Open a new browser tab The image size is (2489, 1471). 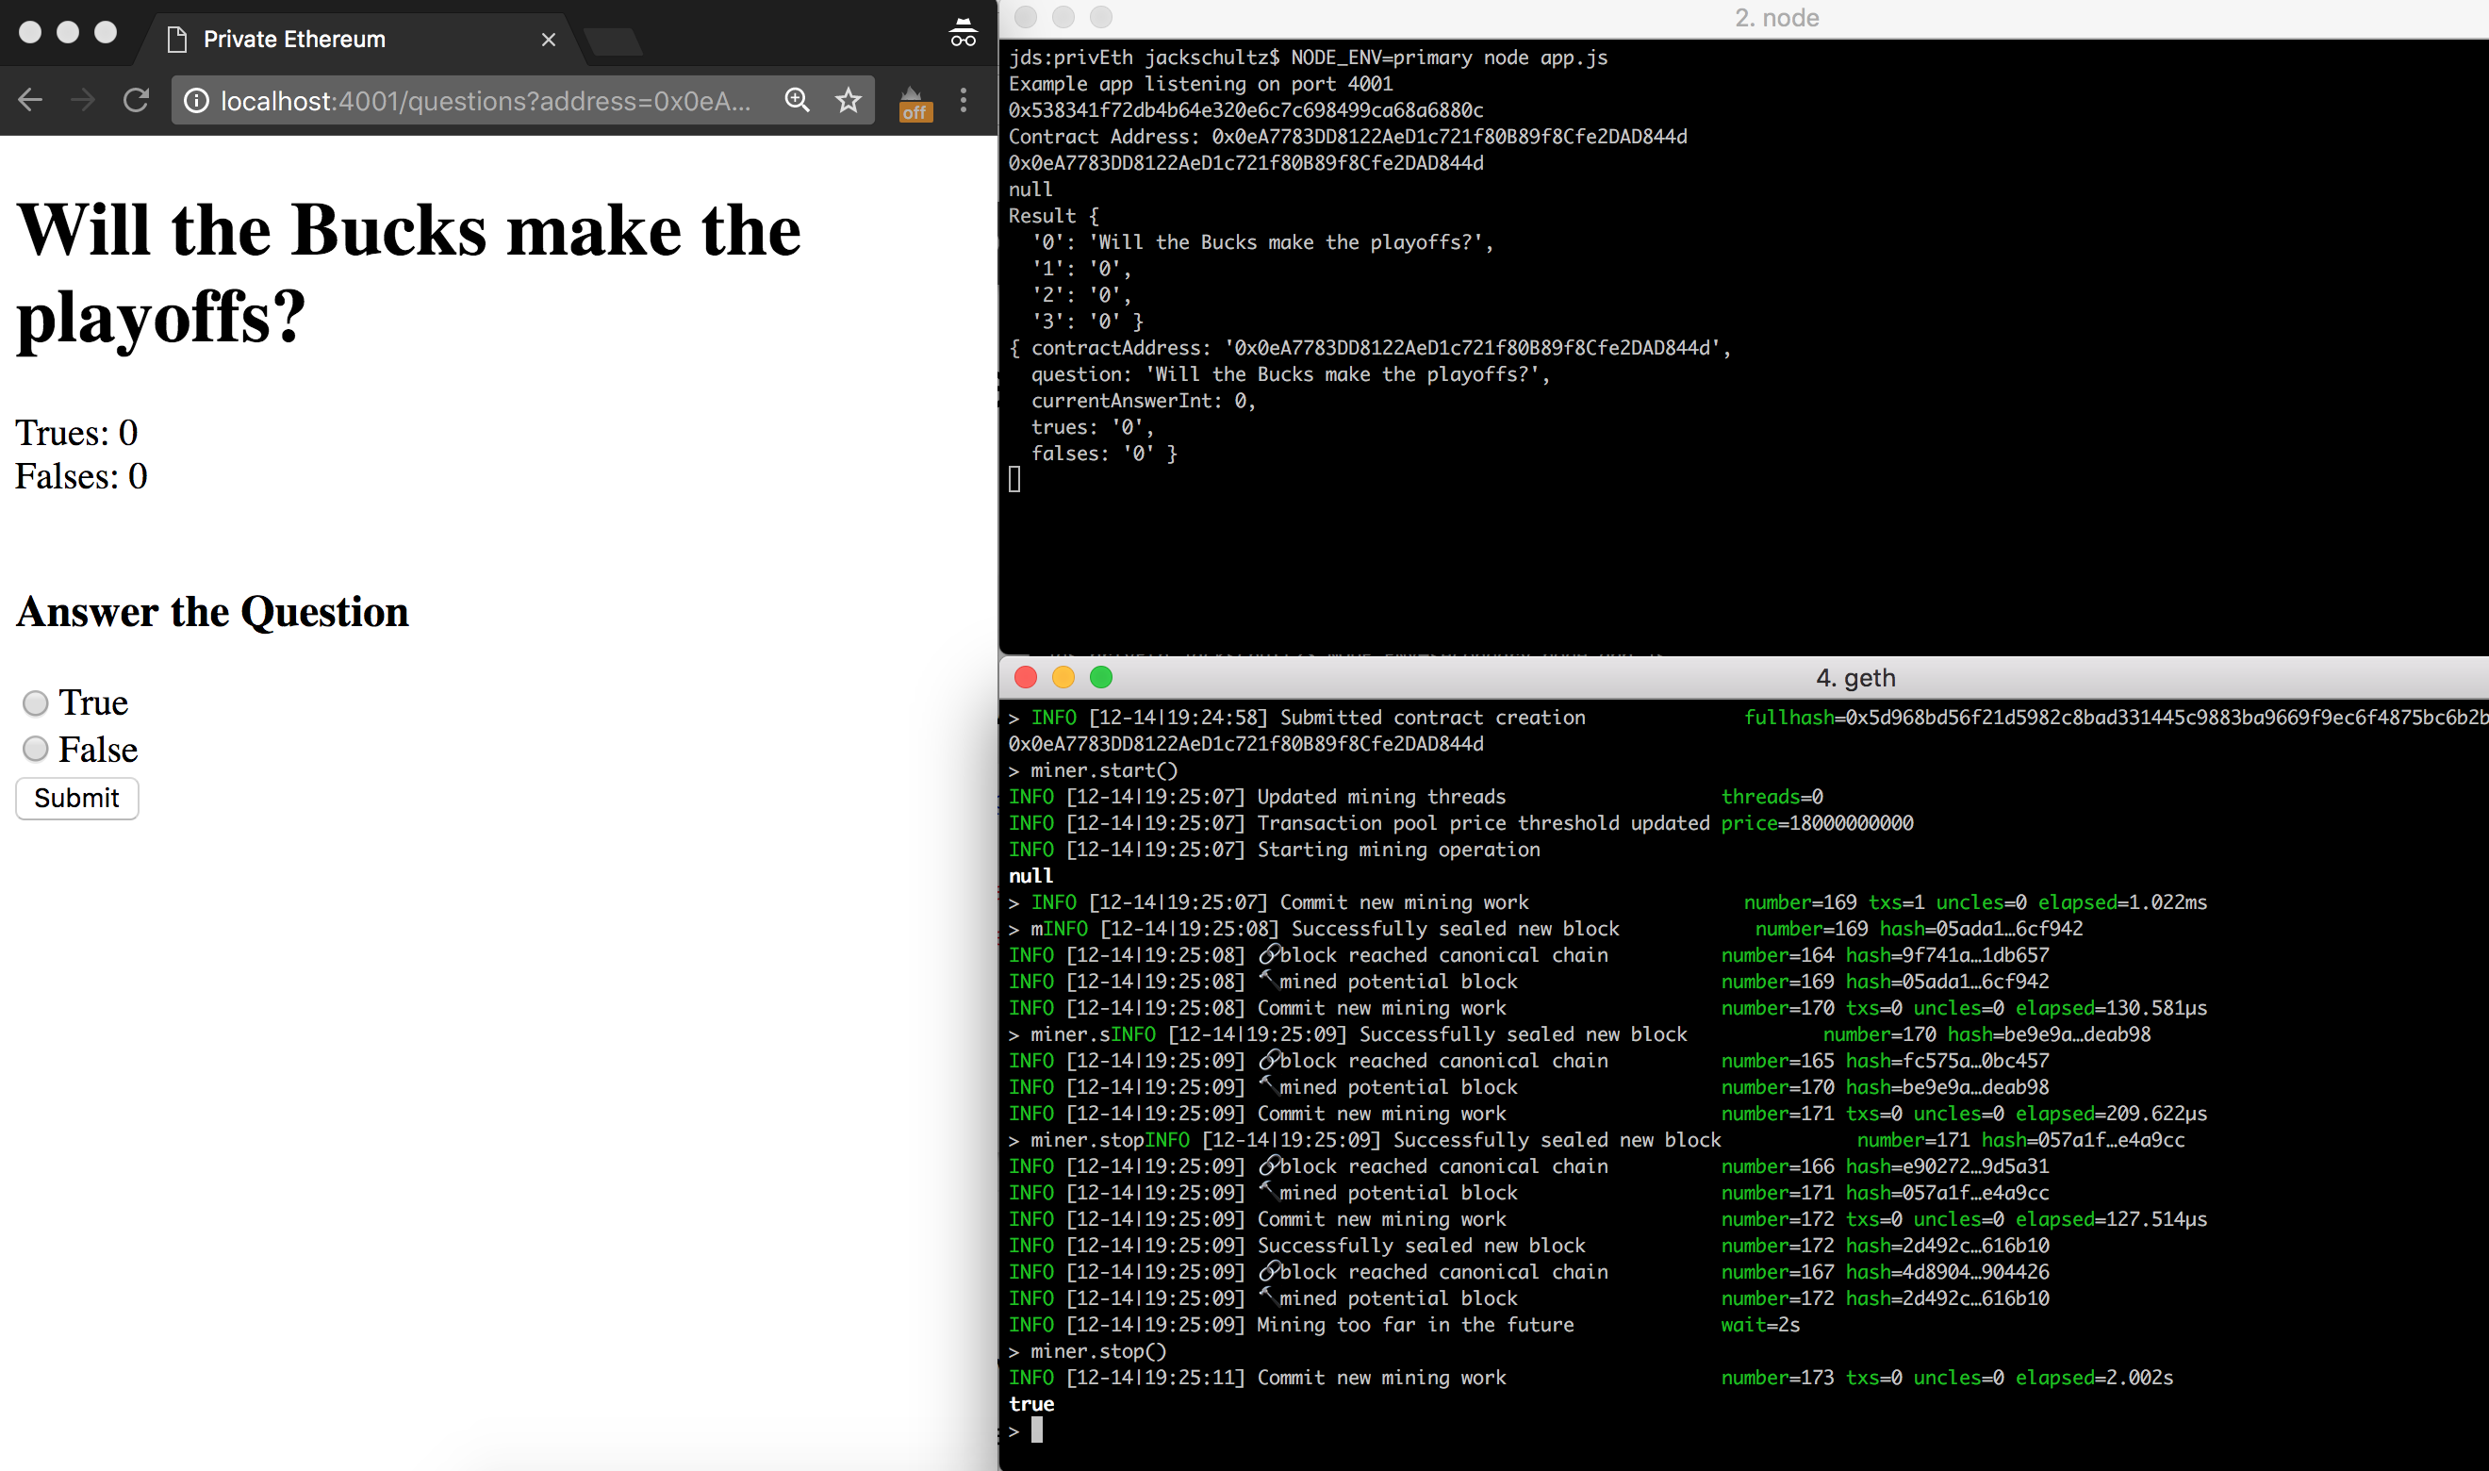coord(612,41)
